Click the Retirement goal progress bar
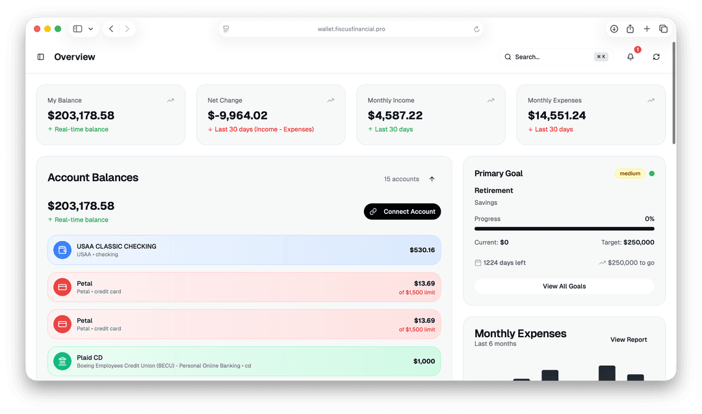Viewport: 702px width, 414px height. [564, 229]
